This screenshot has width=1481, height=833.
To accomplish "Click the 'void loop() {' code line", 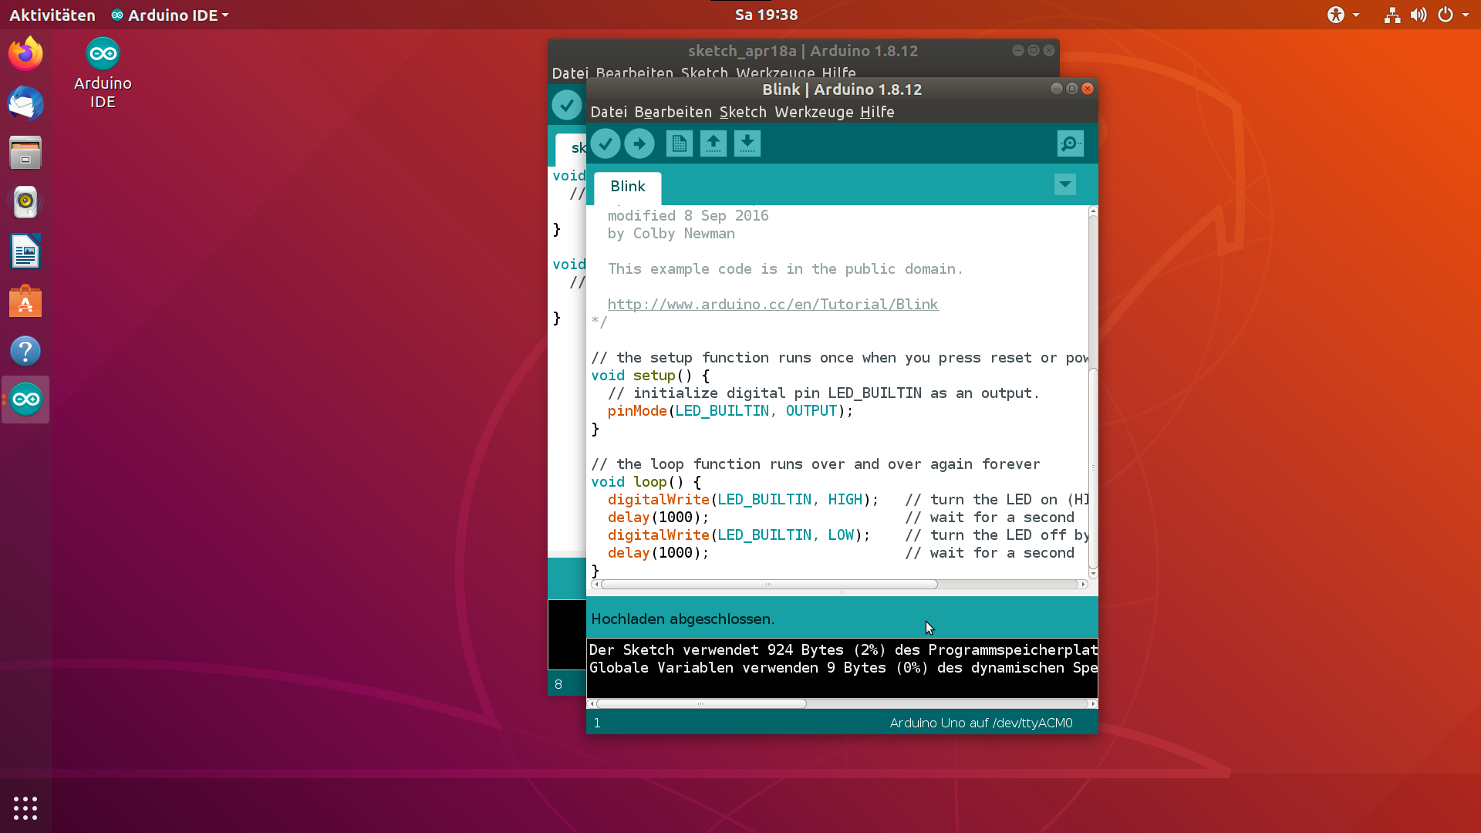I will (x=646, y=482).
